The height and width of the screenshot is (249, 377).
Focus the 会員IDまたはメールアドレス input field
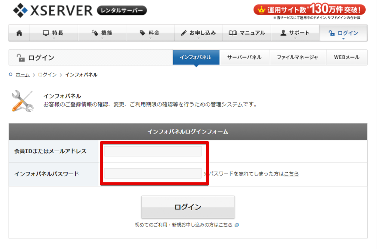point(153,151)
